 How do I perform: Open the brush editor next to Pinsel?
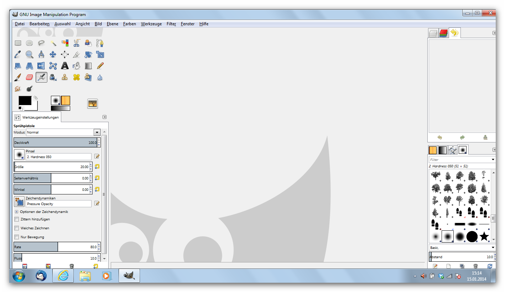coord(97,156)
